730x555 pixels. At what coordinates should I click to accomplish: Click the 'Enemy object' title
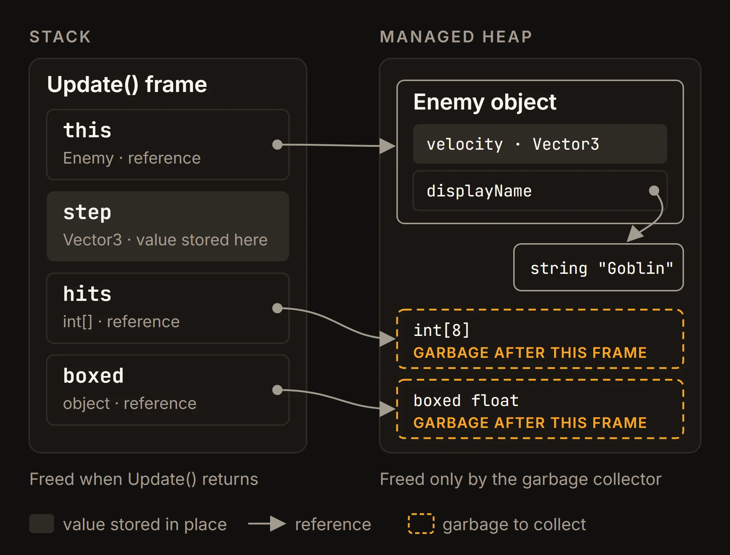click(485, 102)
